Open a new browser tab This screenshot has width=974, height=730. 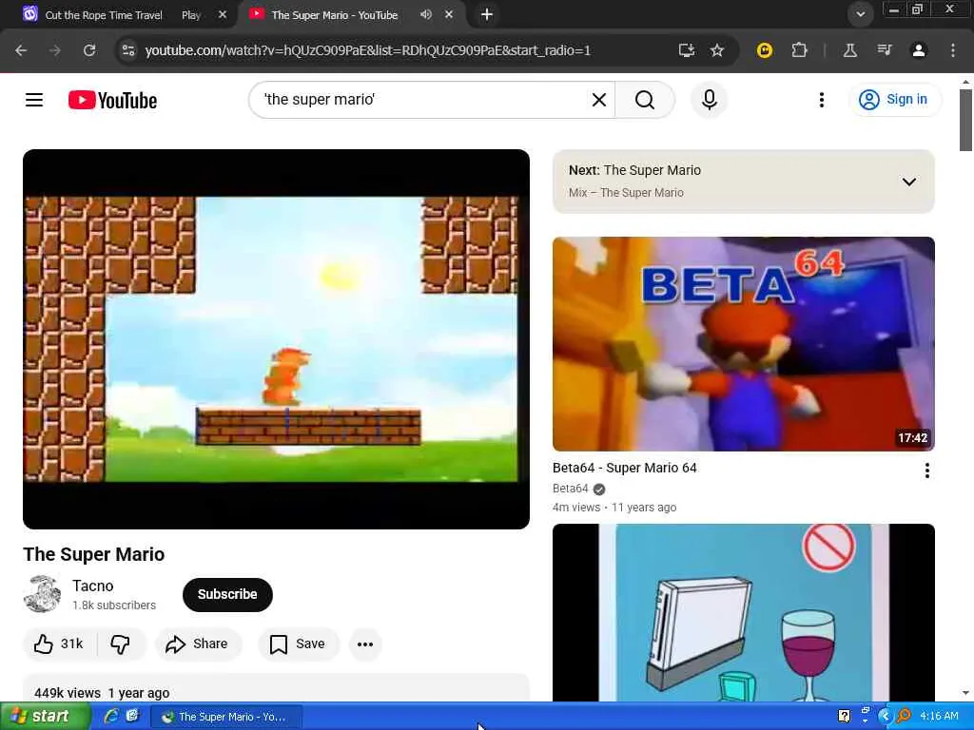pyautogui.click(x=487, y=14)
